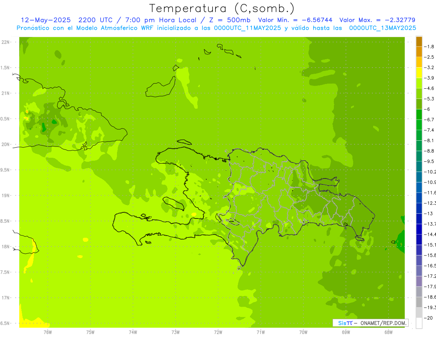Select the date text '12-May-2025'
This screenshot has height=337, width=436.
(45, 20)
